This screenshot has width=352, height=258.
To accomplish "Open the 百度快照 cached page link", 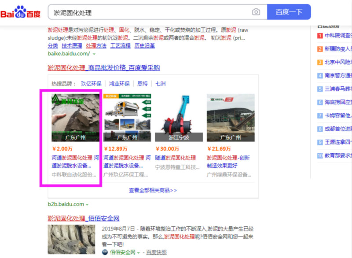I will point(157,252).
